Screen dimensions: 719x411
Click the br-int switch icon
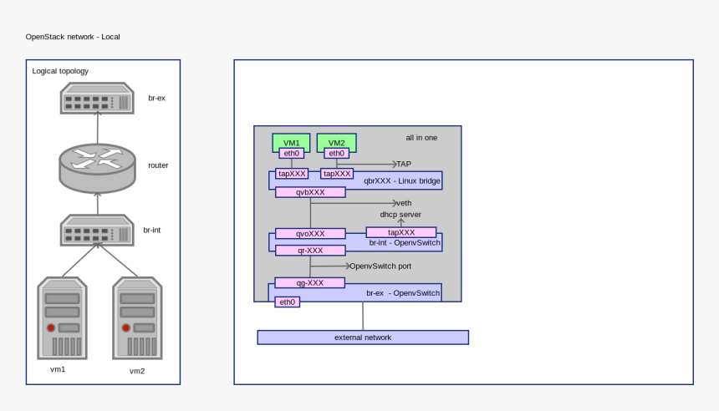click(97, 230)
